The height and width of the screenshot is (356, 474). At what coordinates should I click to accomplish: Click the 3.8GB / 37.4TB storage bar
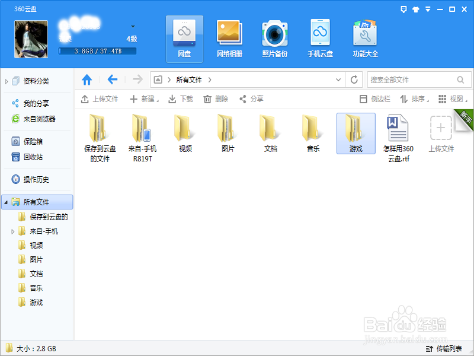(x=97, y=51)
